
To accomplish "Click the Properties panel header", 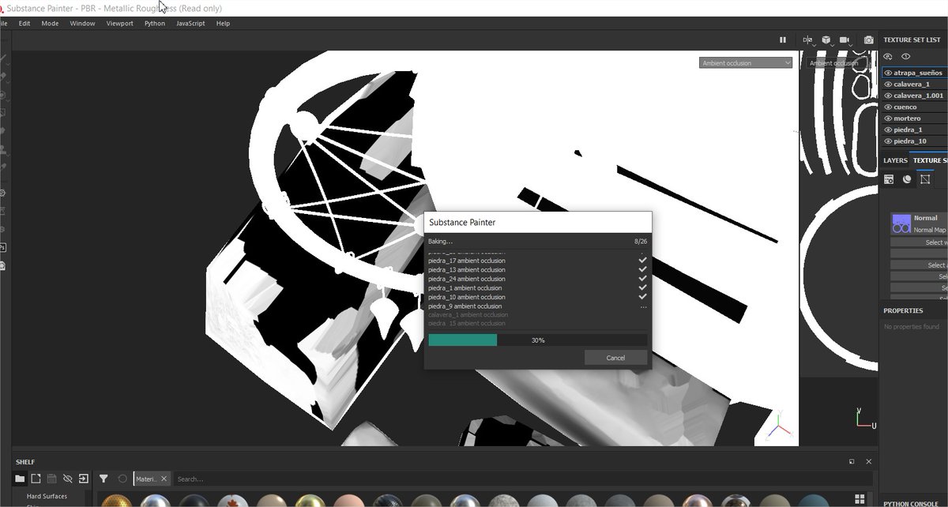I will click(903, 310).
